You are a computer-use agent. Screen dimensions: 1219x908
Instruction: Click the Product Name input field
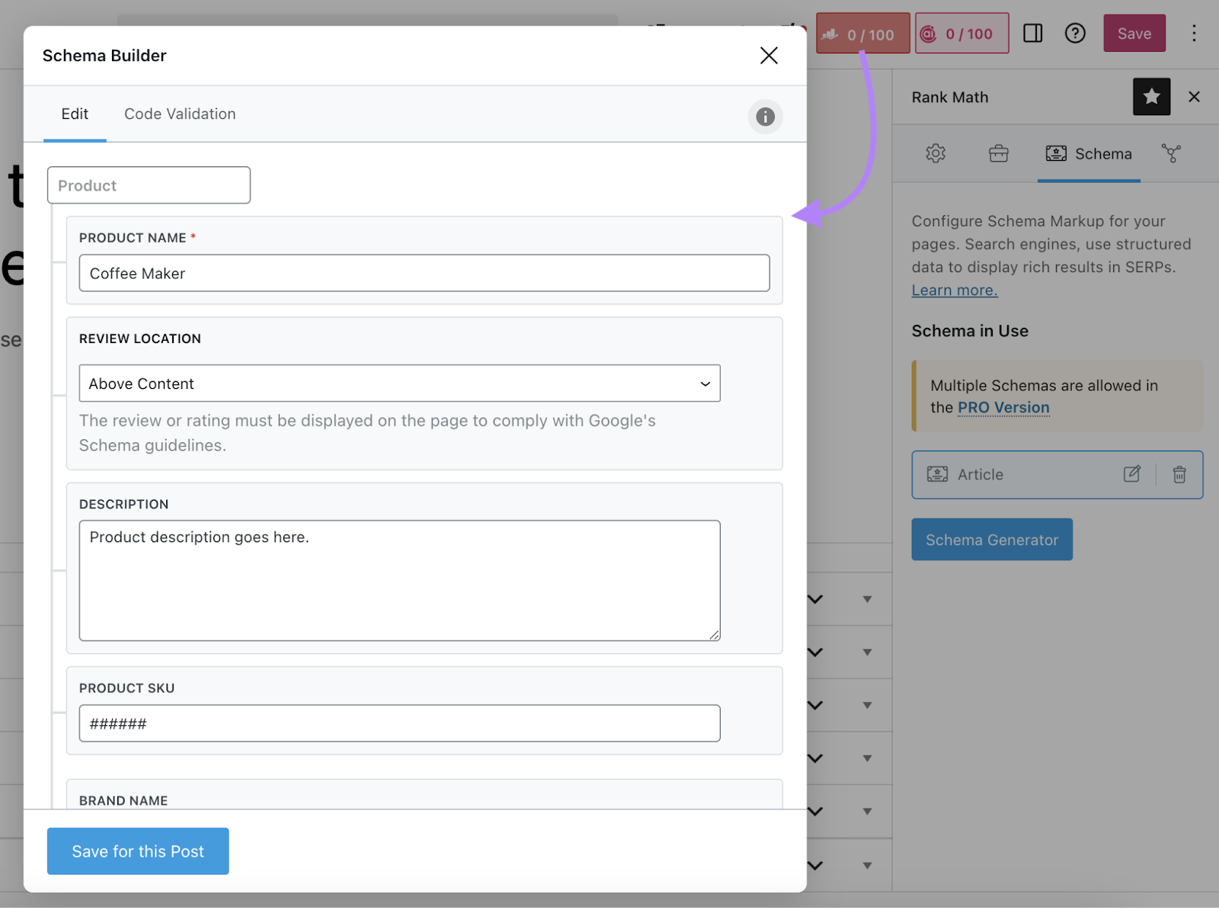click(x=424, y=274)
